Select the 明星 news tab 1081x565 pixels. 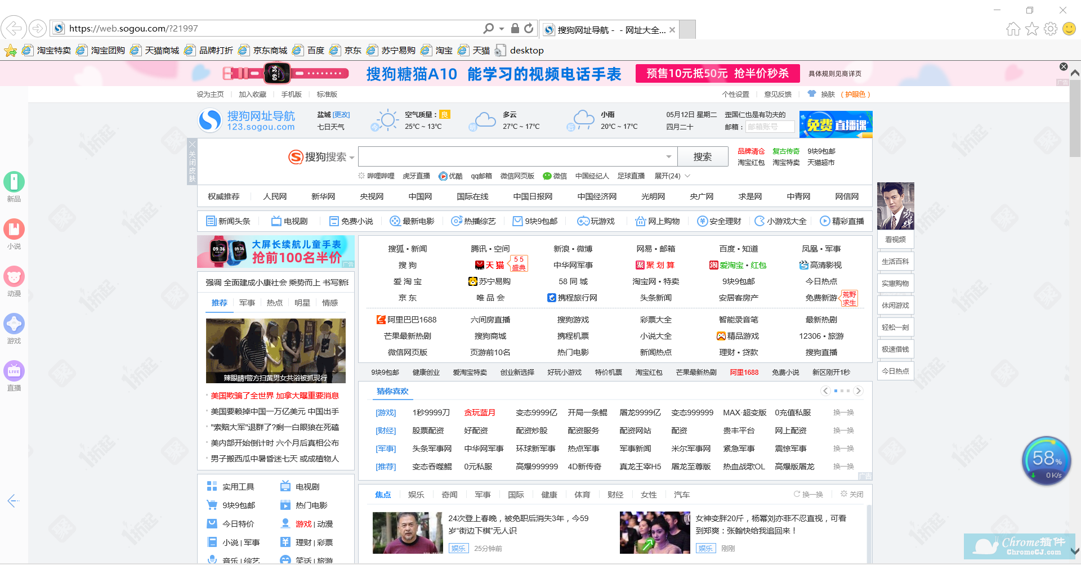(x=302, y=303)
